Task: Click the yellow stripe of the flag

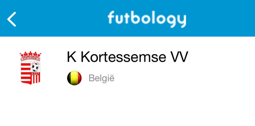Action: pyautogui.click(x=74, y=78)
